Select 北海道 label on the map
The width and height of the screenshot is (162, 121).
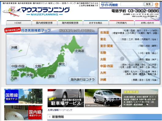tap(79, 51)
